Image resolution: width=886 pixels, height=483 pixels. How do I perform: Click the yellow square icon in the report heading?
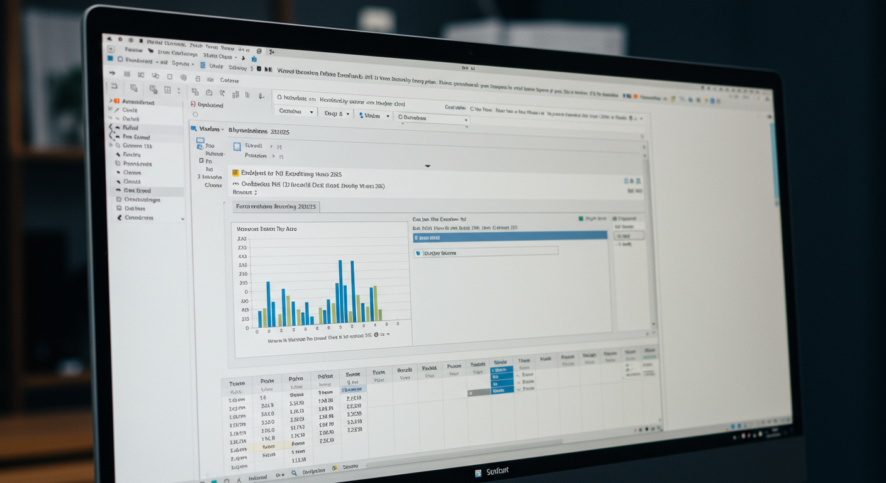pyautogui.click(x=235, y=173)
